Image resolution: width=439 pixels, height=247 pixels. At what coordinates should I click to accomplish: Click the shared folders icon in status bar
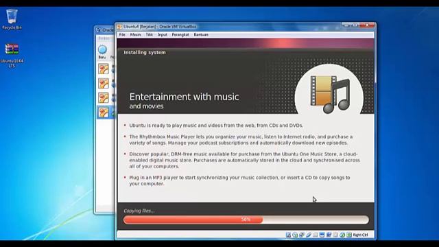pyautogui.click(x=316, y=235)
